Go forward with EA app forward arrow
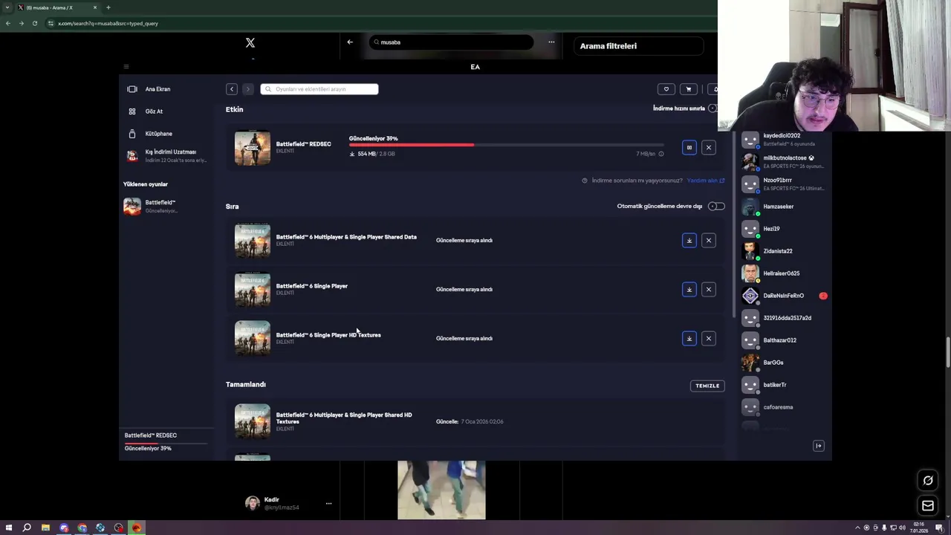Viewport: 951px width, 535px height. [248, 89]
